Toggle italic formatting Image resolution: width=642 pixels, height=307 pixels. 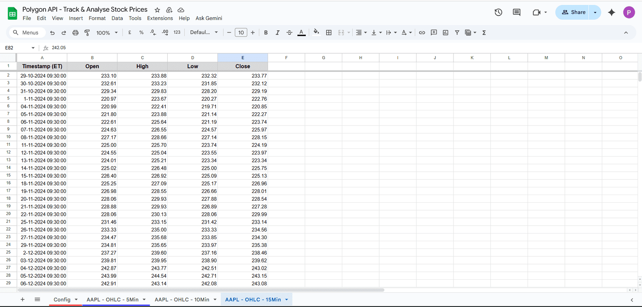[x=277, y=33]
